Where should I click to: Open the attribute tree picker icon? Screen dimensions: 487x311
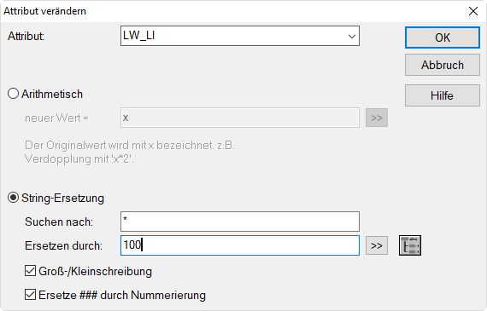coord(410,245)
